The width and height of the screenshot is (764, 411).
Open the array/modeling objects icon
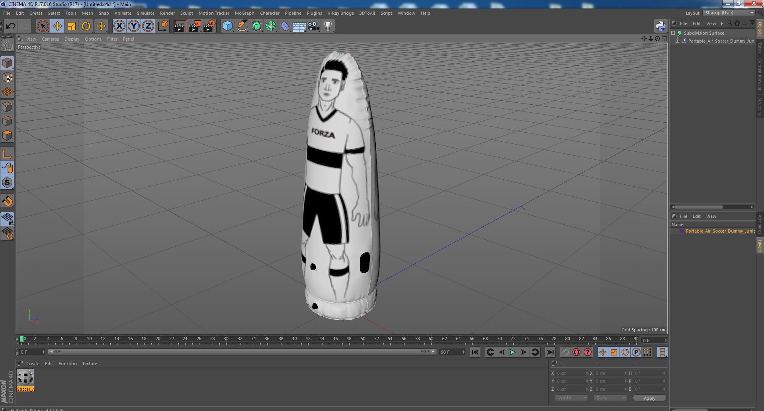271,26
